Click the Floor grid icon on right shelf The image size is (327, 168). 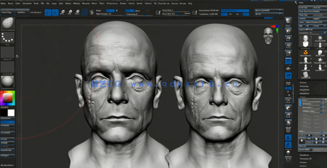click(x=288, y=68)
